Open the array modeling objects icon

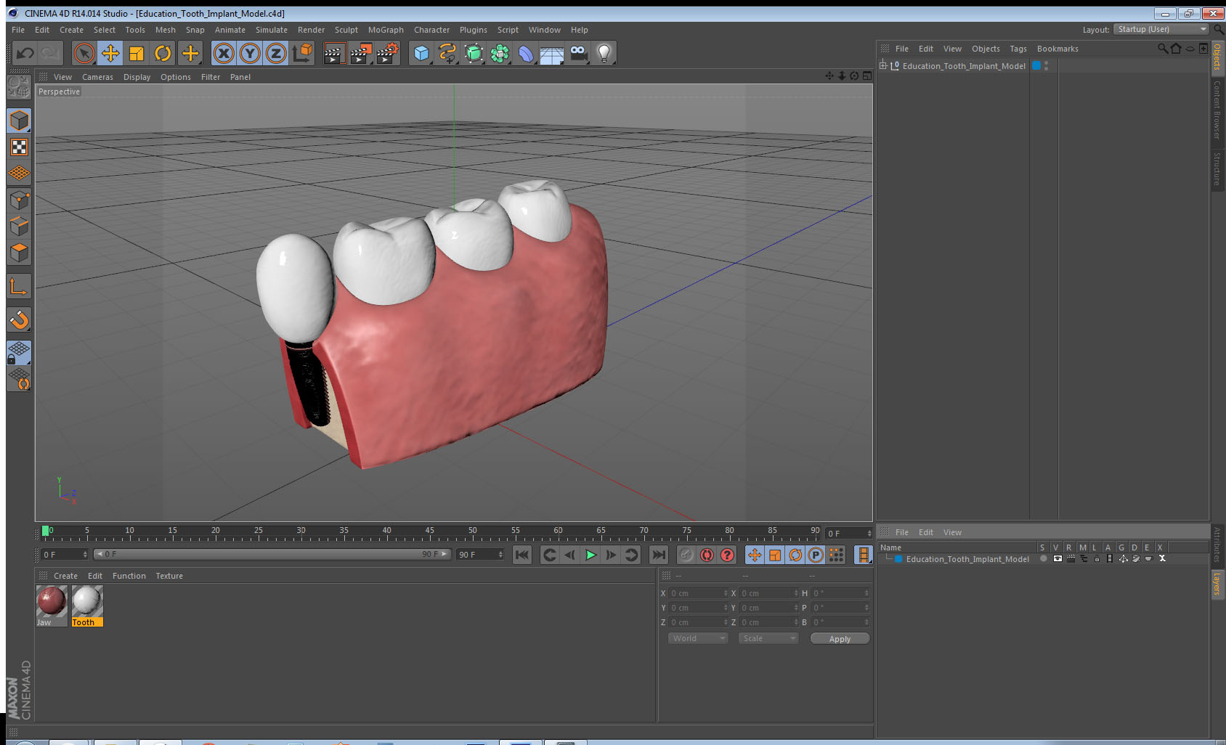(500, 53)
